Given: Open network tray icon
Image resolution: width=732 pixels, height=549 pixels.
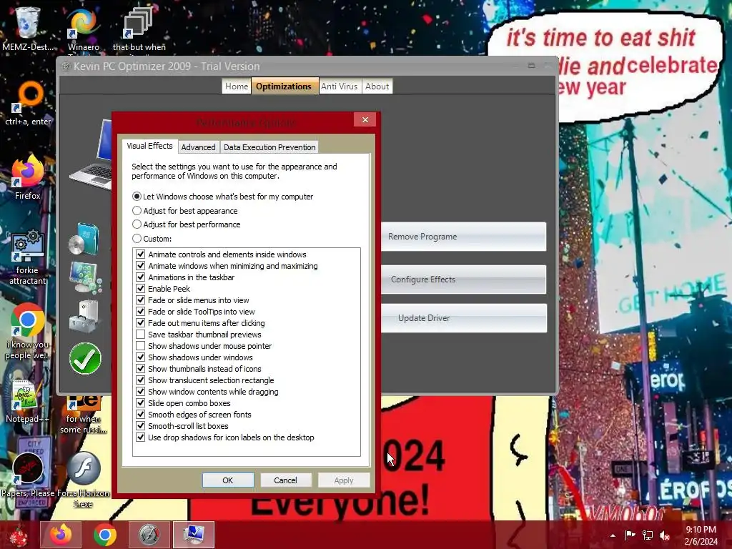Looking at the screenshot, I should tap(648, 535).
